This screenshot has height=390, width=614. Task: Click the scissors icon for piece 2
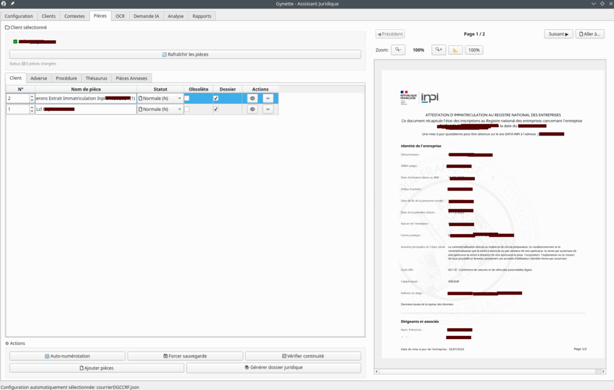coord(267,98)
